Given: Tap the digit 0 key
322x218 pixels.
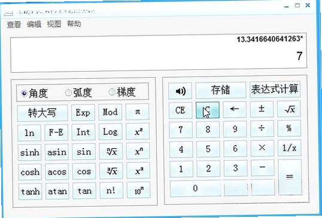Looking at the screenshot, I should tap(195, 189).
